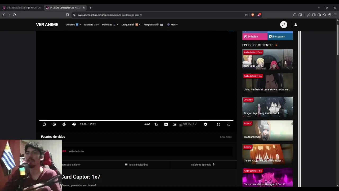Open the browser hamburger menu
339x191 pixels.
tap(335, 15)
